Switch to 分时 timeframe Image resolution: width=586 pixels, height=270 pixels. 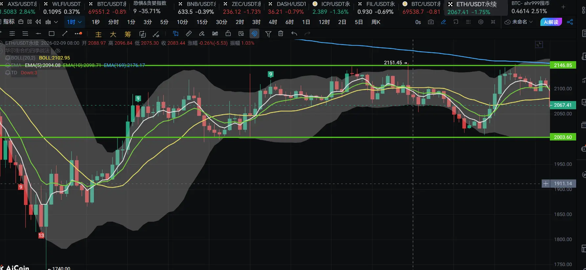coord(113,22)
